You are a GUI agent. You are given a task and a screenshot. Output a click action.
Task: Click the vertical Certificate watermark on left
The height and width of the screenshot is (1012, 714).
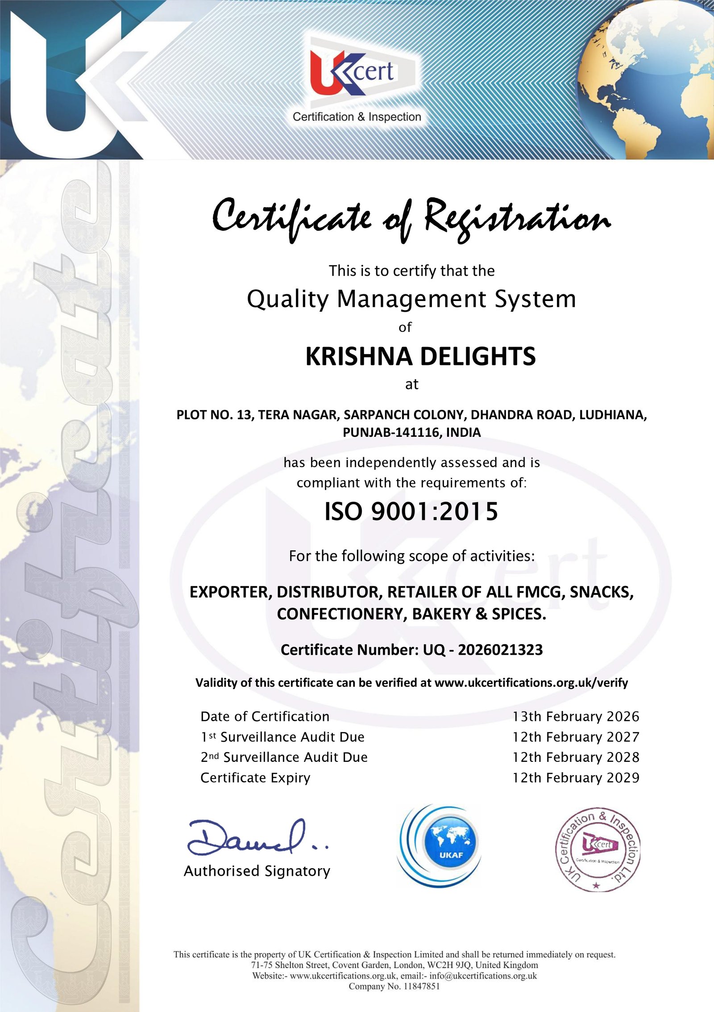pos(67,581)
